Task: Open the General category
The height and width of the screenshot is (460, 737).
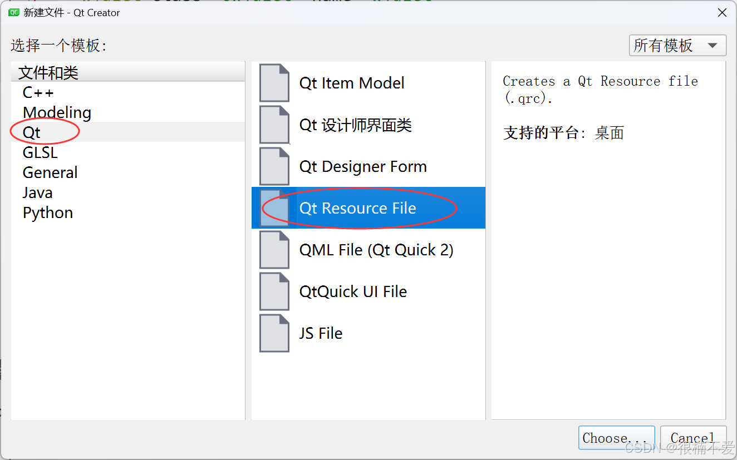Action: 127,172
